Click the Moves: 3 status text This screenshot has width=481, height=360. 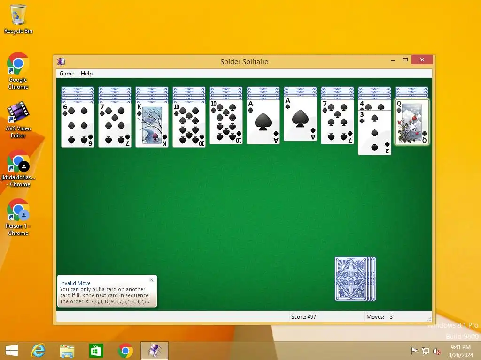point(380,317)
